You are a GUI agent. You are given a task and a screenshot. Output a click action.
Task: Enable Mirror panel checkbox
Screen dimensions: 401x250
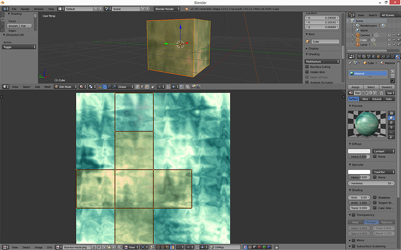coord(354,240)
